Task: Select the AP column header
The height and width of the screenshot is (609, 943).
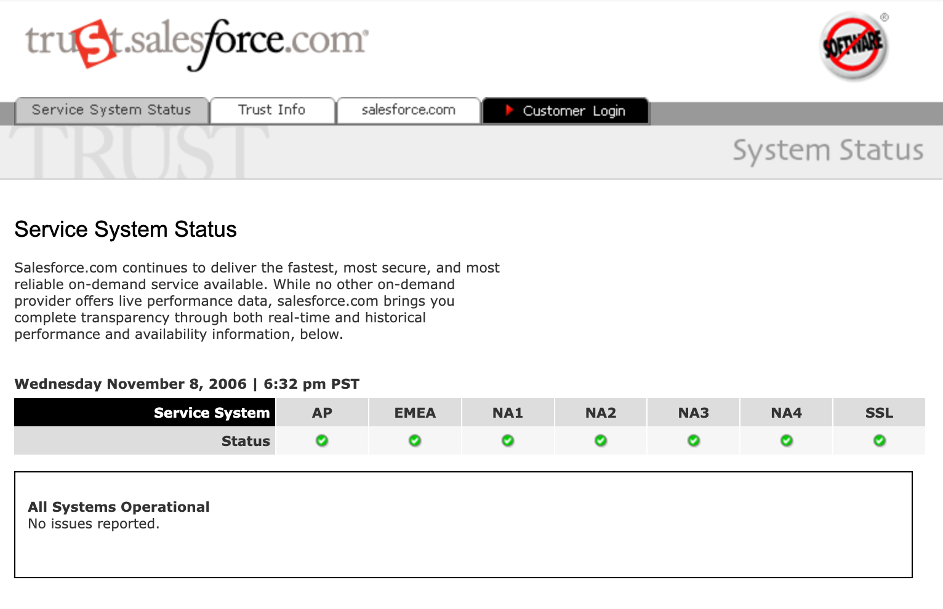Action: tap(322, 413)
